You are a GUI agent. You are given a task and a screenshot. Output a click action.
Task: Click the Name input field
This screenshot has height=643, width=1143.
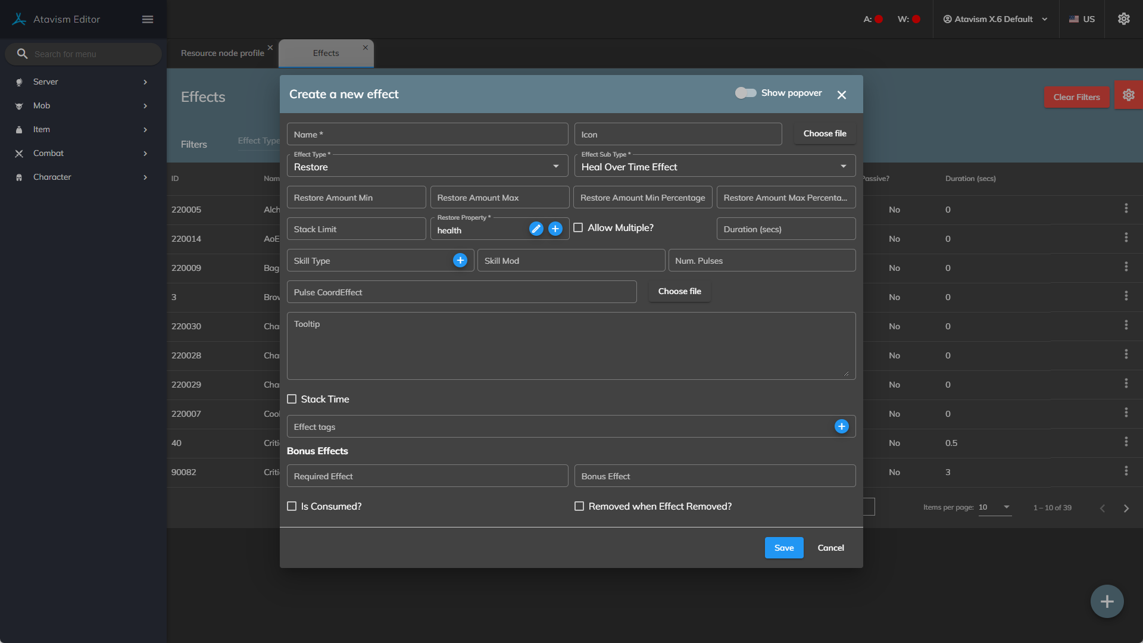pos(427,135)
